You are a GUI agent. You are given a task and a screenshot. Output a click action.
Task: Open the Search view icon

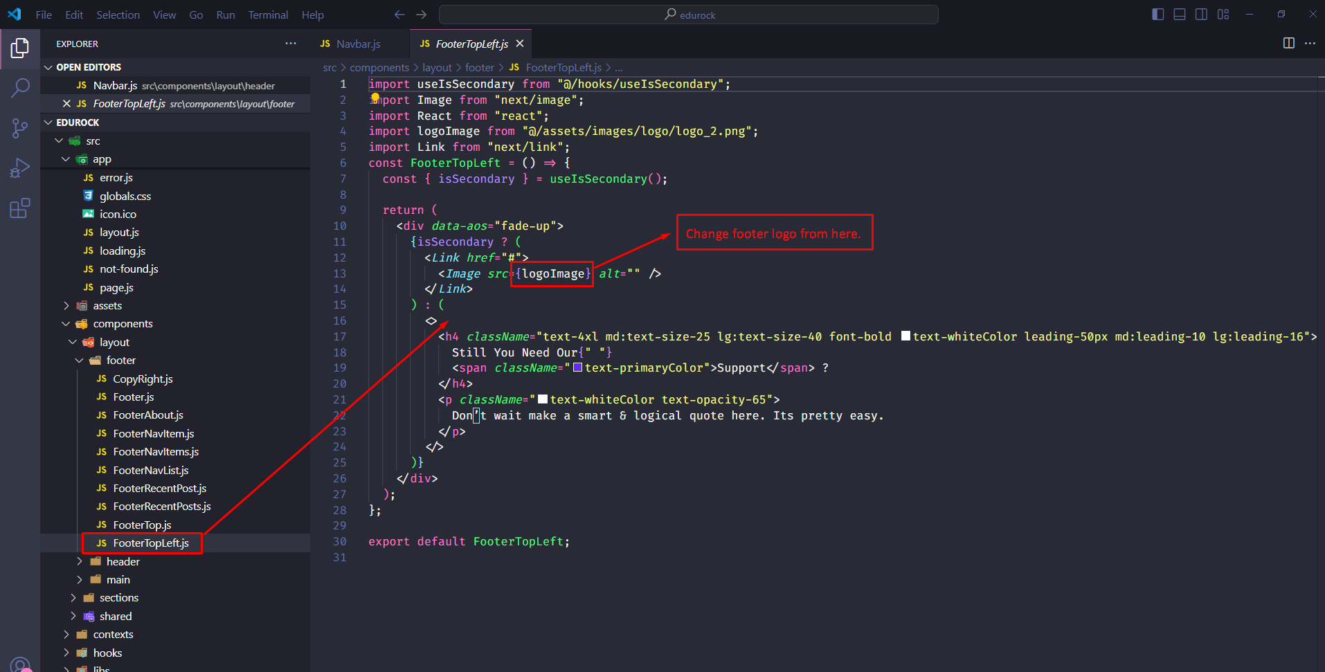(20, 88)
